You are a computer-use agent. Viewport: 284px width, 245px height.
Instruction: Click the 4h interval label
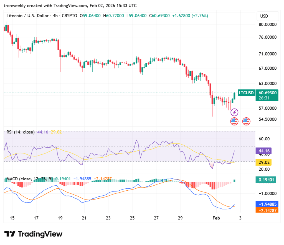pyautogui.click(x=55, y=16)
